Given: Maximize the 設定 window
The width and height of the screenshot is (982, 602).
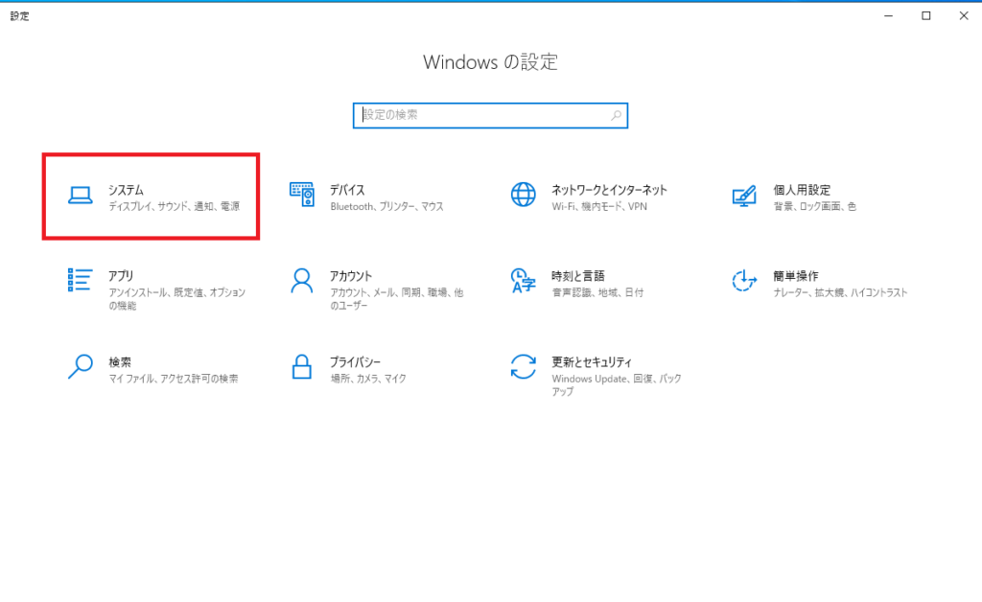Looking at the screenshot, I should click(926, 15).
